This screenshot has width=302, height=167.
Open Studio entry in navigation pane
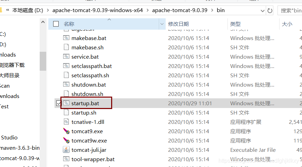pos(9,138)
